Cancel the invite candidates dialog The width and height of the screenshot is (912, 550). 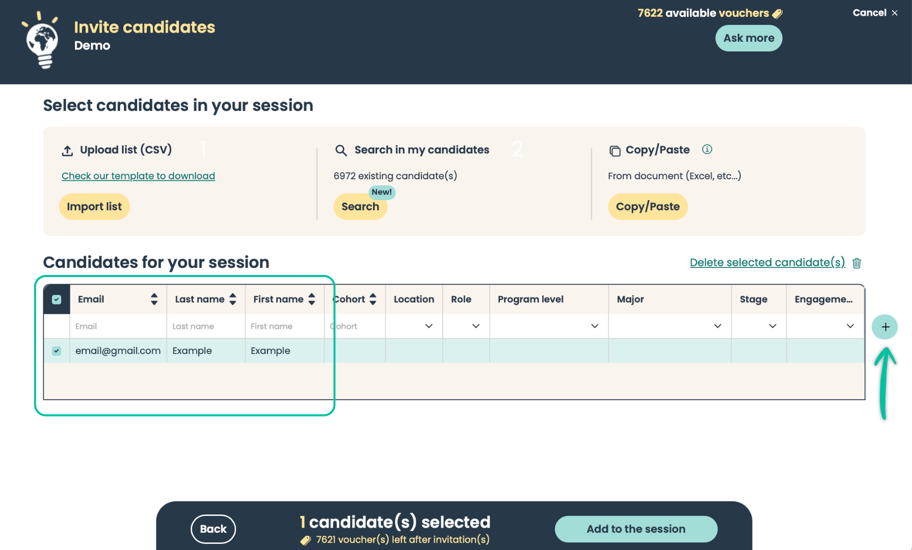874,13
